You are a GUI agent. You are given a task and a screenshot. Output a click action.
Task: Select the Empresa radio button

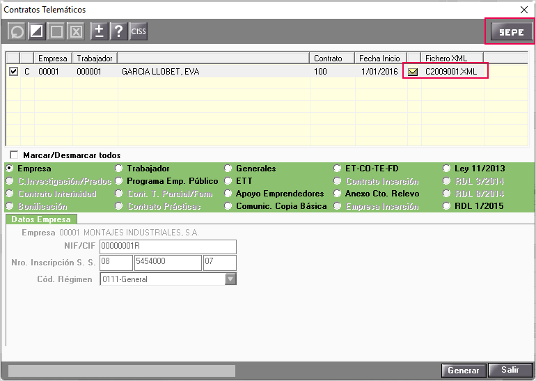click(x=10, y=168)
